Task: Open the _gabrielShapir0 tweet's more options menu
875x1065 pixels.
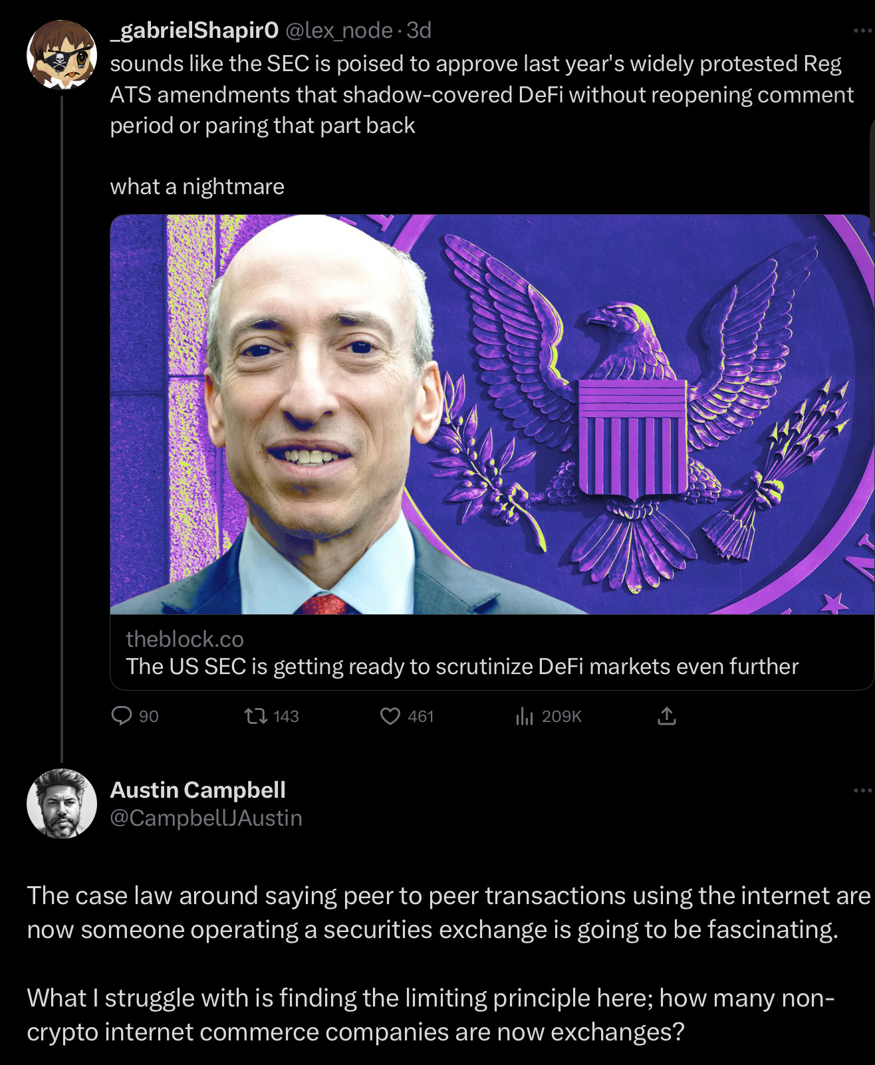Action: (x=862, y=30)
